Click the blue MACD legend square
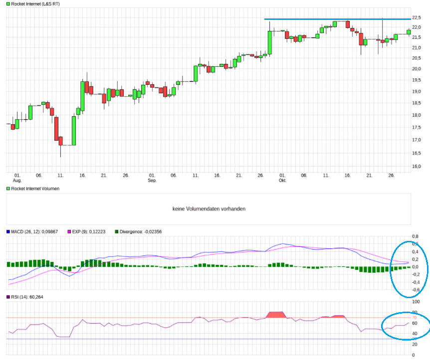The height and width of the screenshot is (364, 430). [x=8, y=231]
